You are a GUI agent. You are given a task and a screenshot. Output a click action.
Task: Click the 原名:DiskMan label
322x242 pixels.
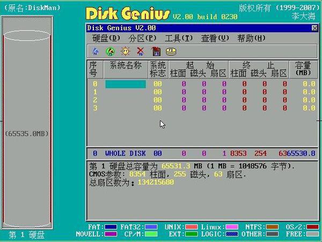click(32, 8)
